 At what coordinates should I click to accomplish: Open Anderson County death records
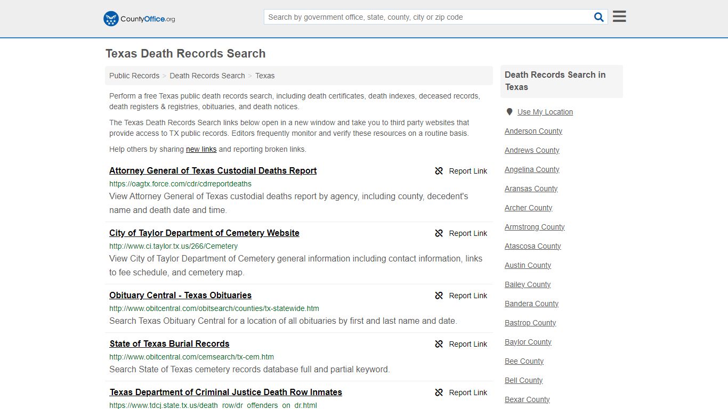point(533,131)
